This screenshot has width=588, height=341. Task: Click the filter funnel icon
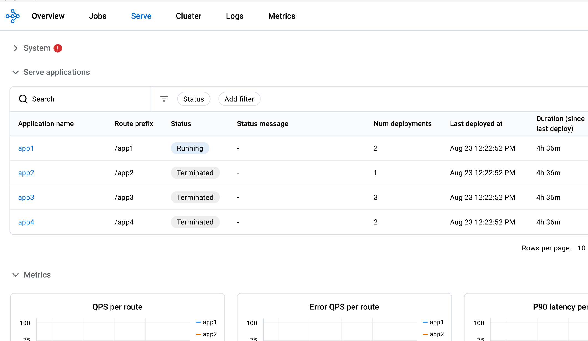[164, 99]
